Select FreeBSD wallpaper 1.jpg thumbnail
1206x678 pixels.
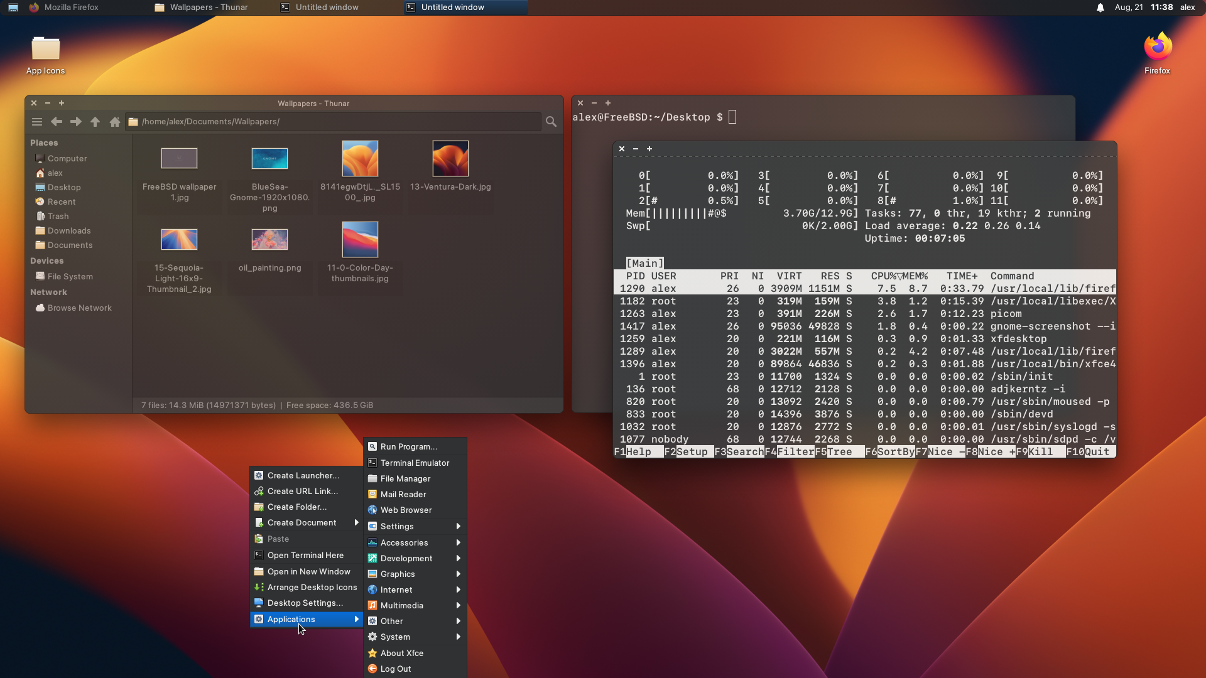pyautogui.click(x=179, y=158)
